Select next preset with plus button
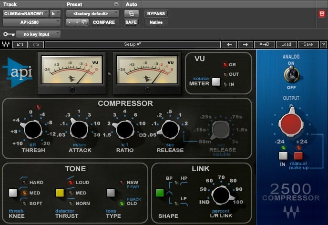 point(77,22)
